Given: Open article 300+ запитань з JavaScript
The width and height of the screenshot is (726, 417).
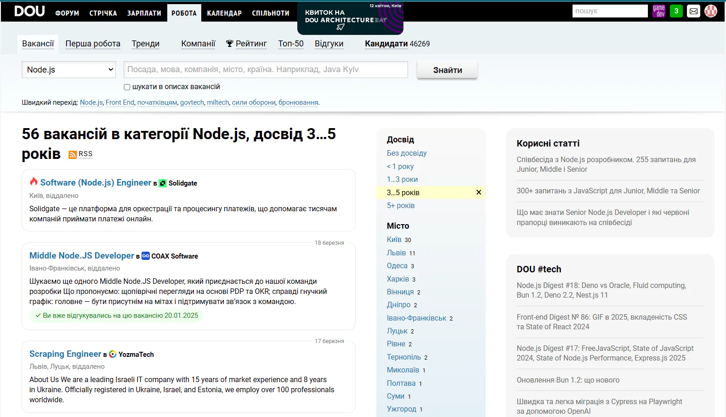Looking at the screenshot, I should click(x=608, y=191).
